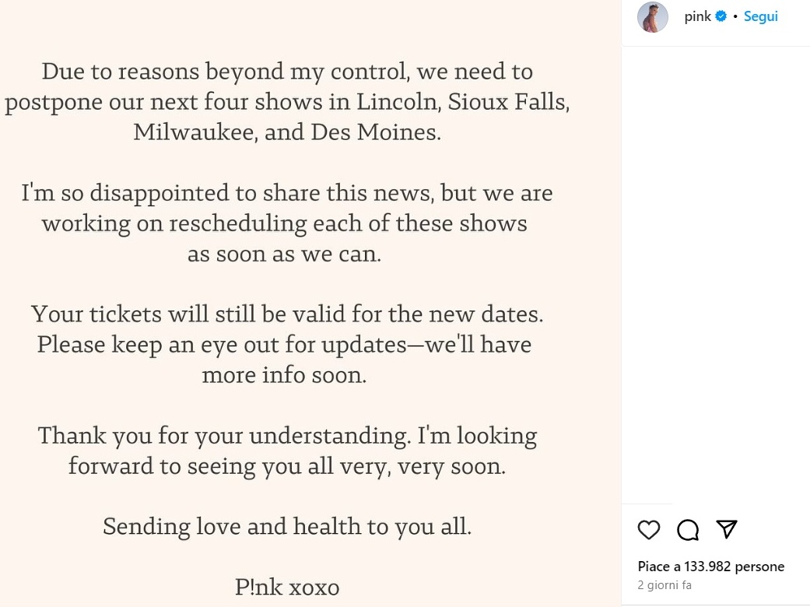Open pink's profile picture avatar
The image size is (810, 607).
click(x=653, y=17)
